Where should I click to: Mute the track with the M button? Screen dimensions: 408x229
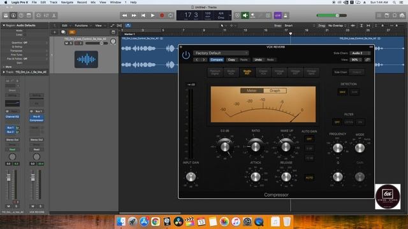[66, 43]
